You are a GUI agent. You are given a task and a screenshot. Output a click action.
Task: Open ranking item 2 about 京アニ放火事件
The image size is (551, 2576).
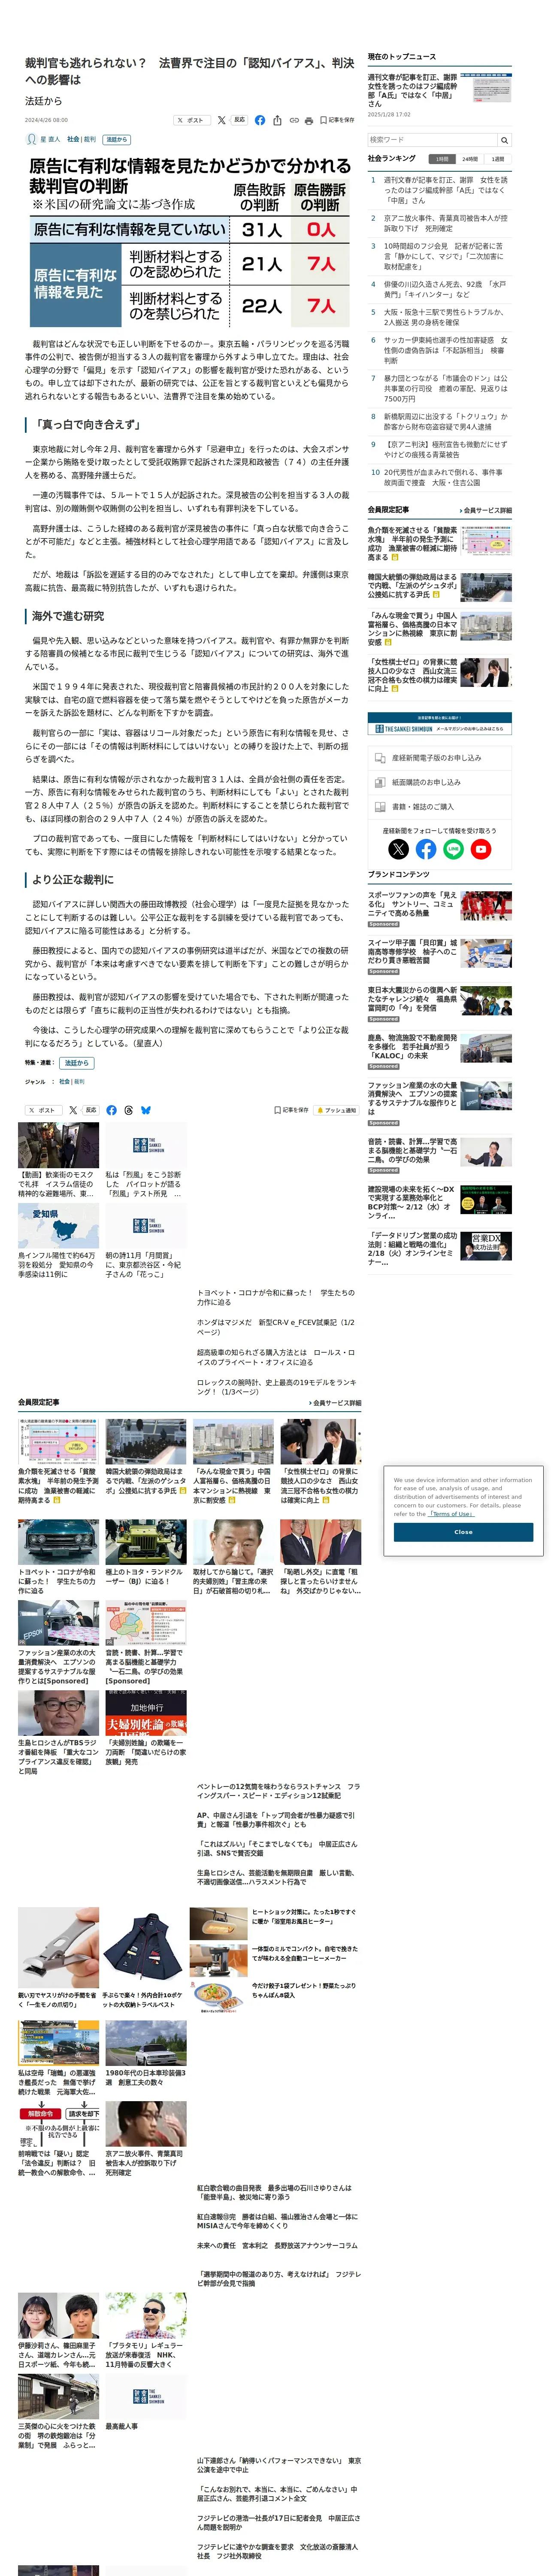[x=445, y=223]
